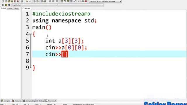The width and height of the screenshot is (187, 105).
Task: Open the Resources bottom tab
Action: [17, 101]
